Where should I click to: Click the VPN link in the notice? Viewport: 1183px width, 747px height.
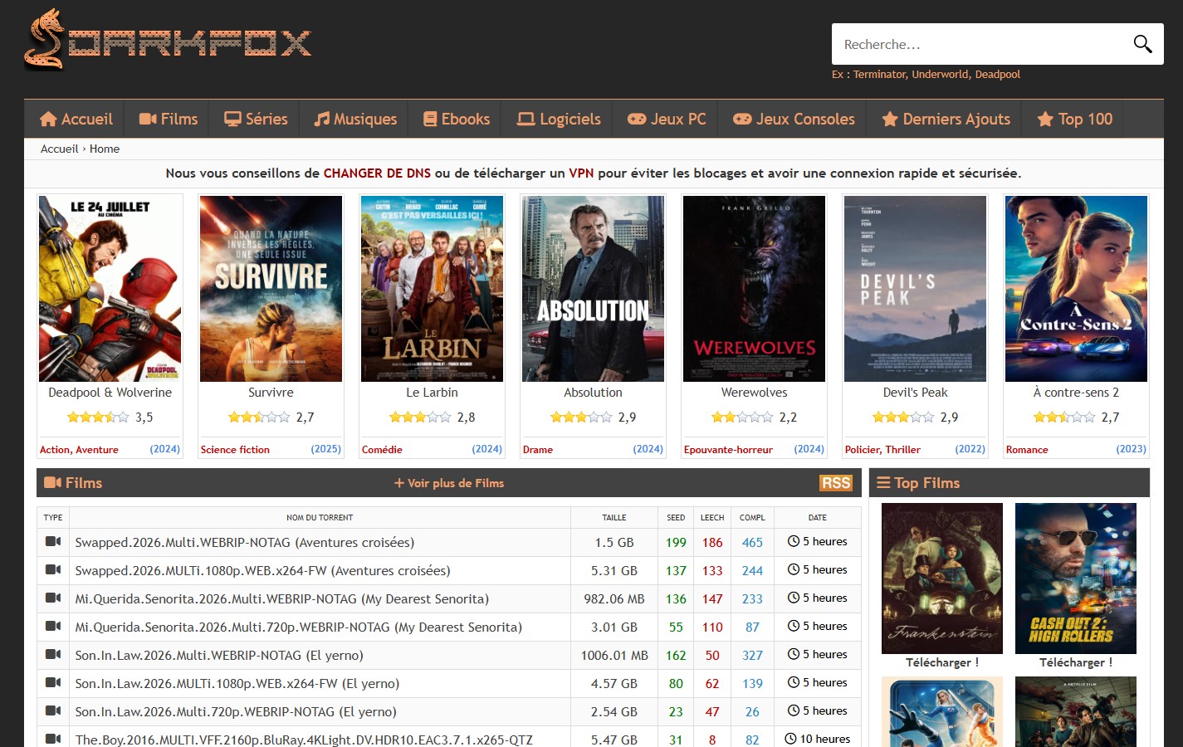[581, 173]
